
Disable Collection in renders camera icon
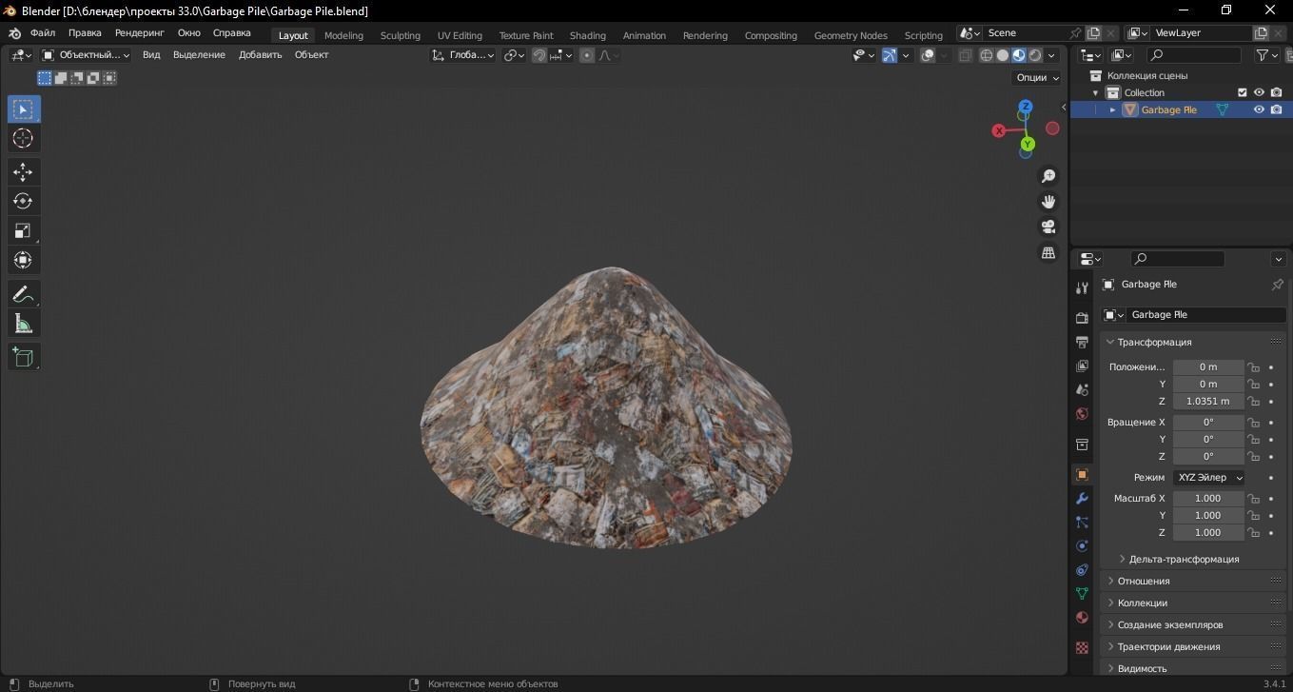click(1276, 92)
